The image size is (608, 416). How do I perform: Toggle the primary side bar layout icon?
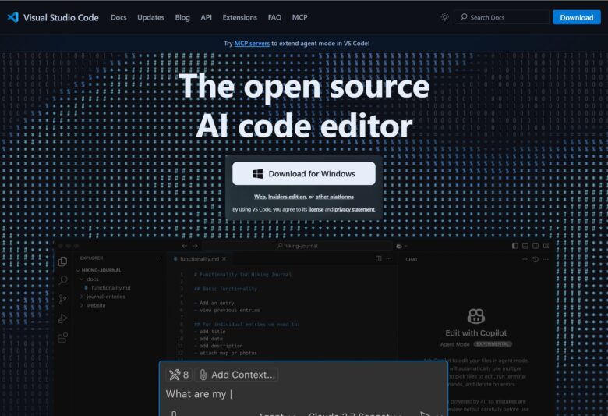(515, 246)
